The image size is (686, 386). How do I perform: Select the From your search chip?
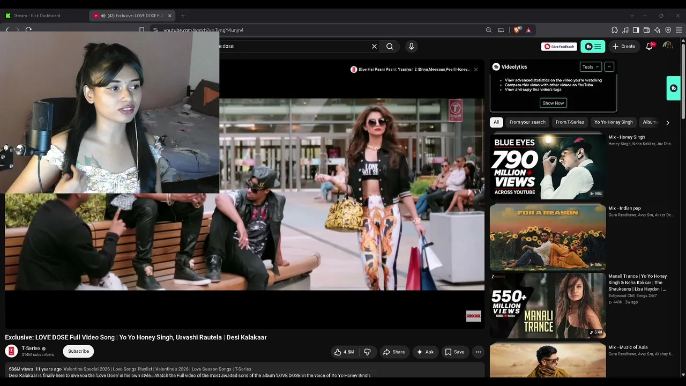[527, 122]
